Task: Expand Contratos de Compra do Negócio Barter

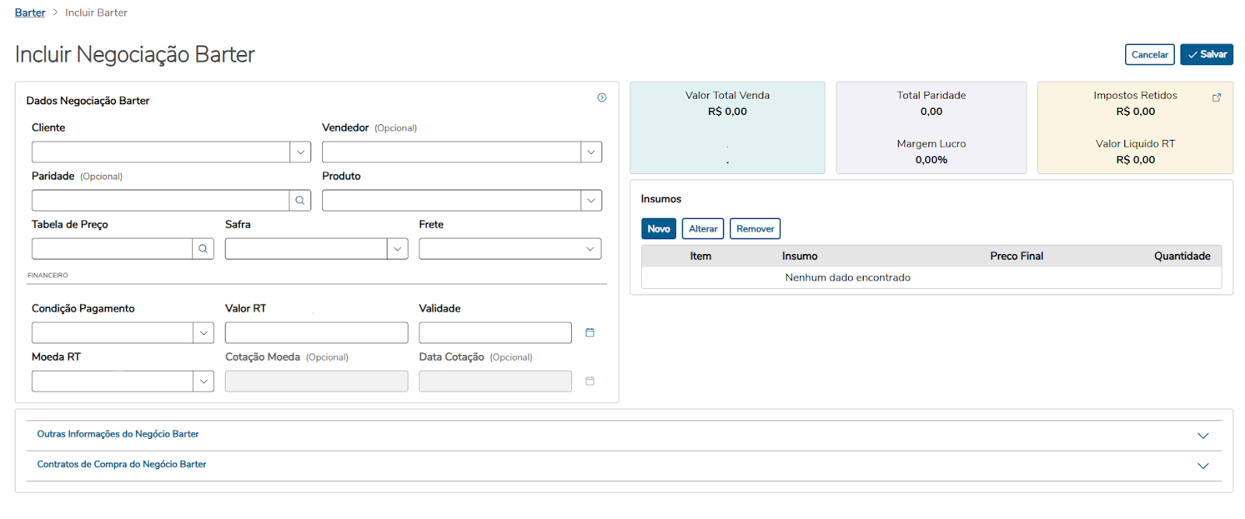Action: point(1203,465)
